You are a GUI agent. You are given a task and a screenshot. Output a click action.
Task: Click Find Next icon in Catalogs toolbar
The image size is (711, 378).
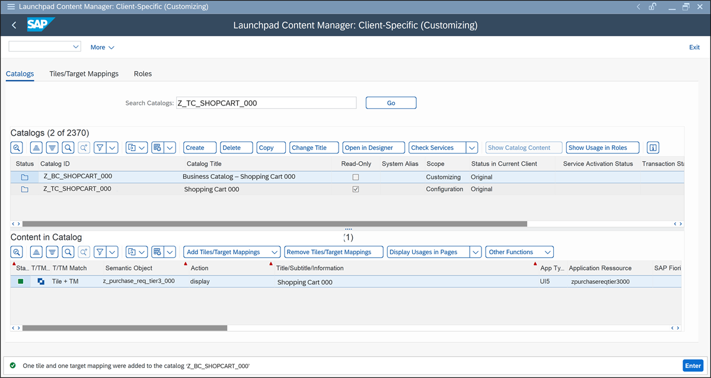coord(84,148)
